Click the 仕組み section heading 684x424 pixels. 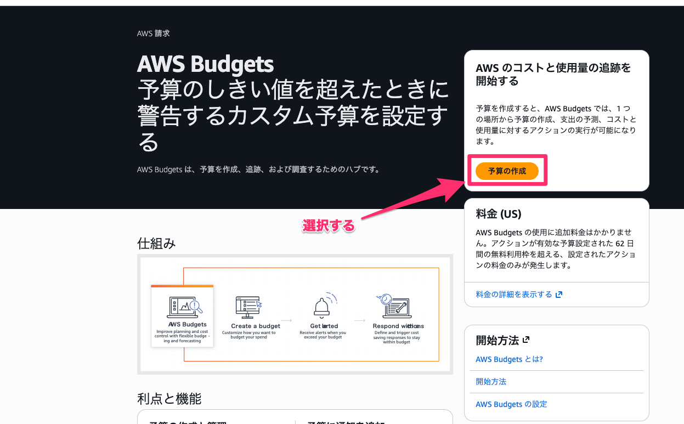156,244
